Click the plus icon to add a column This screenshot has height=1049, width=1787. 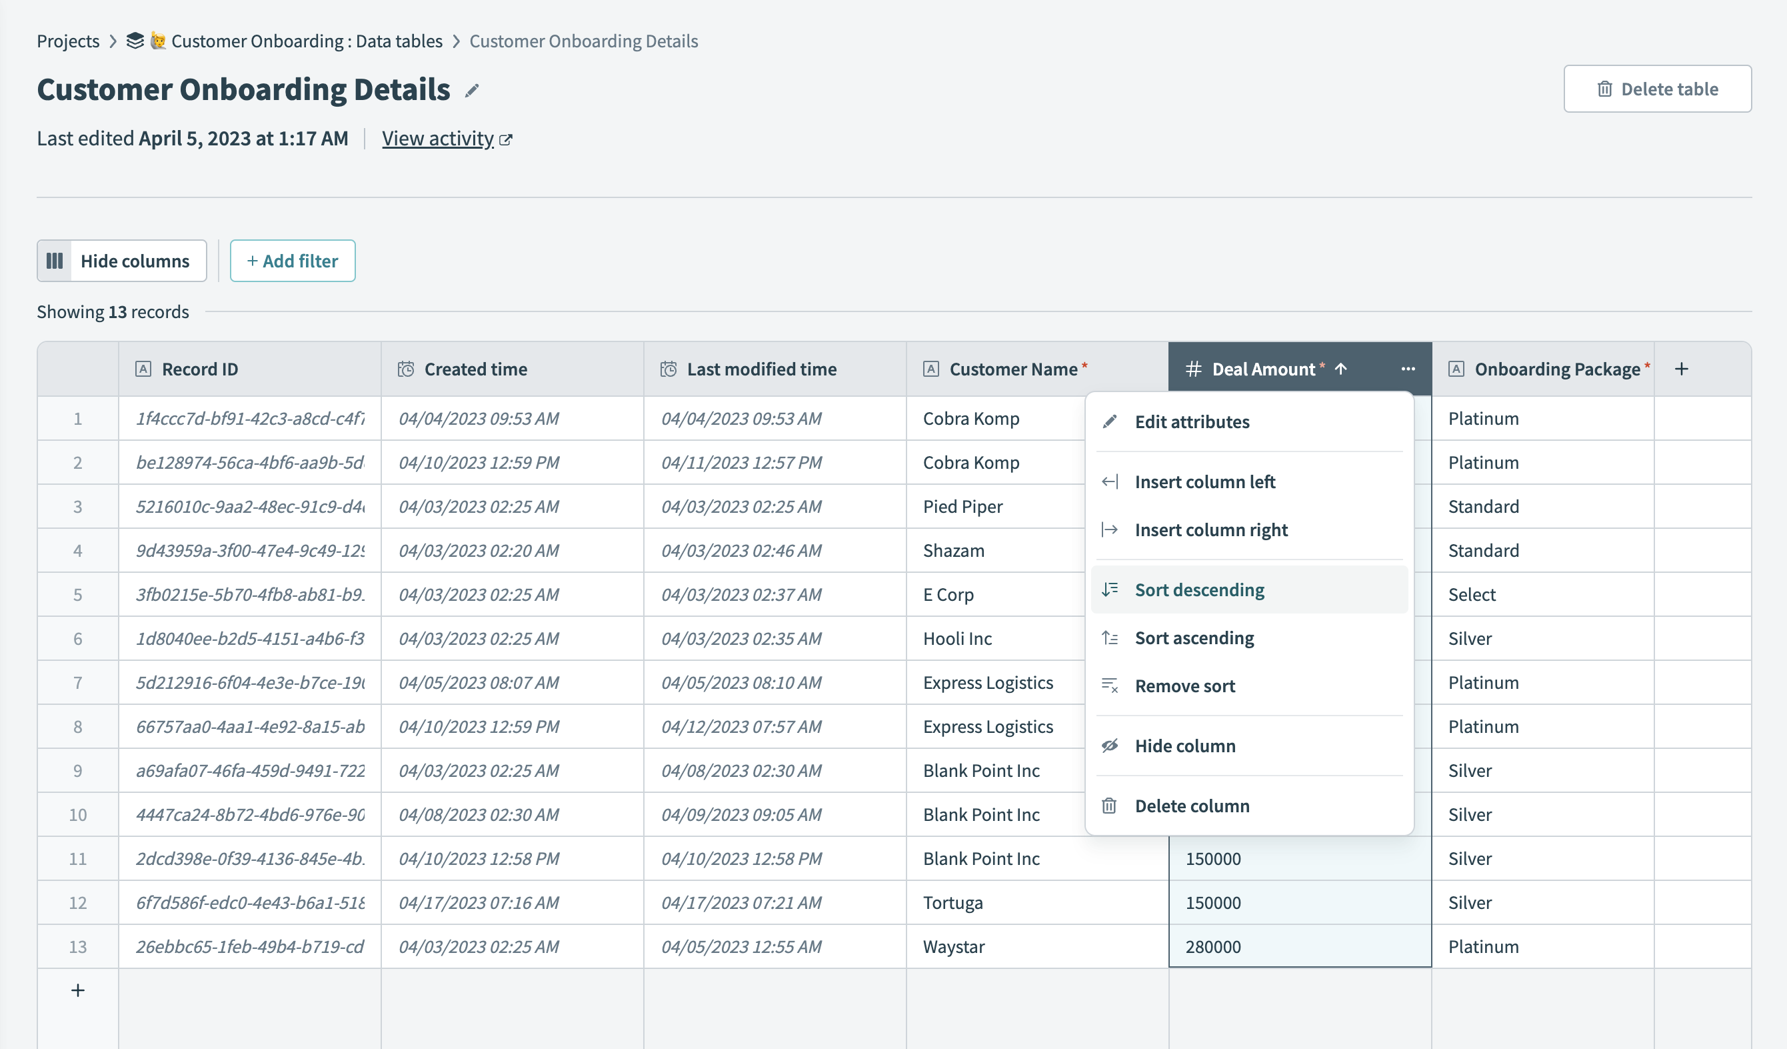click(1681, 368)
